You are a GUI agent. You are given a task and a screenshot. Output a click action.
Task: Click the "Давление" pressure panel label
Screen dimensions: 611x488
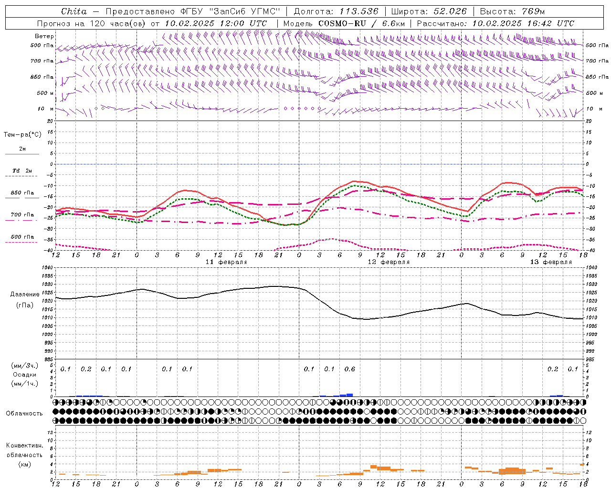25,295
